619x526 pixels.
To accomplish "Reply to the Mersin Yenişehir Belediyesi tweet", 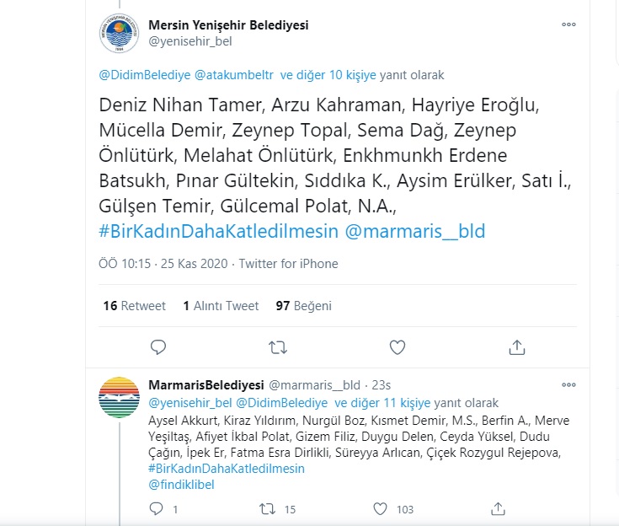I will click(x=158, y=347).
